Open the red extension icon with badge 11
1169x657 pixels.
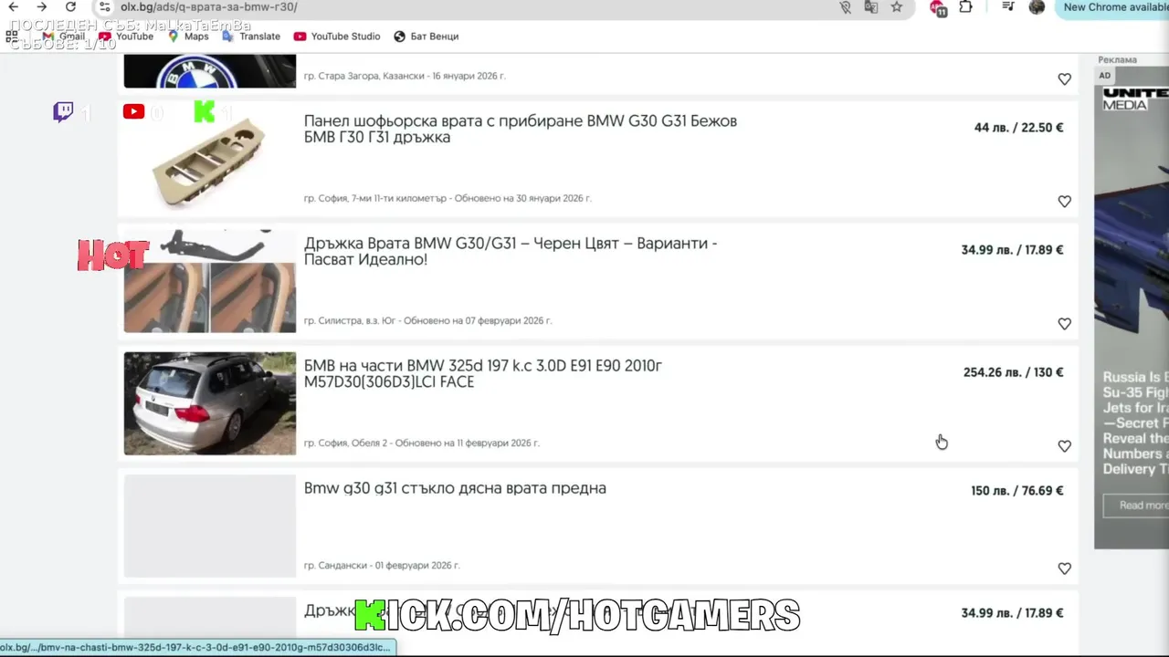point(937,8)
